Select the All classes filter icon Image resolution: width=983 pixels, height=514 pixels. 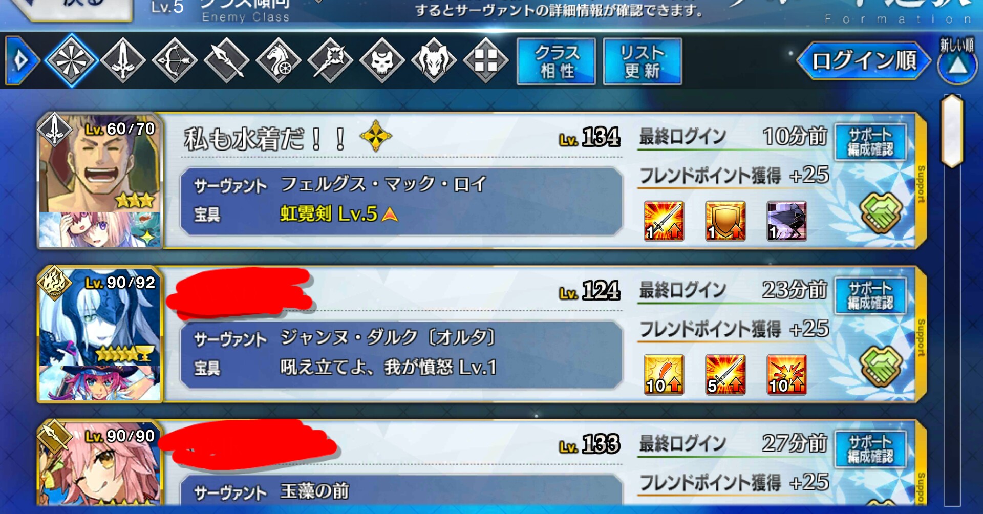point(71,60)
